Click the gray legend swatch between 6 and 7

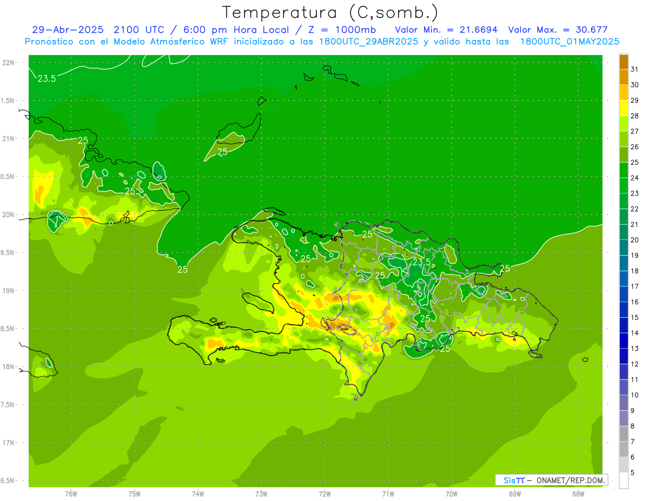tap(624, 450)
